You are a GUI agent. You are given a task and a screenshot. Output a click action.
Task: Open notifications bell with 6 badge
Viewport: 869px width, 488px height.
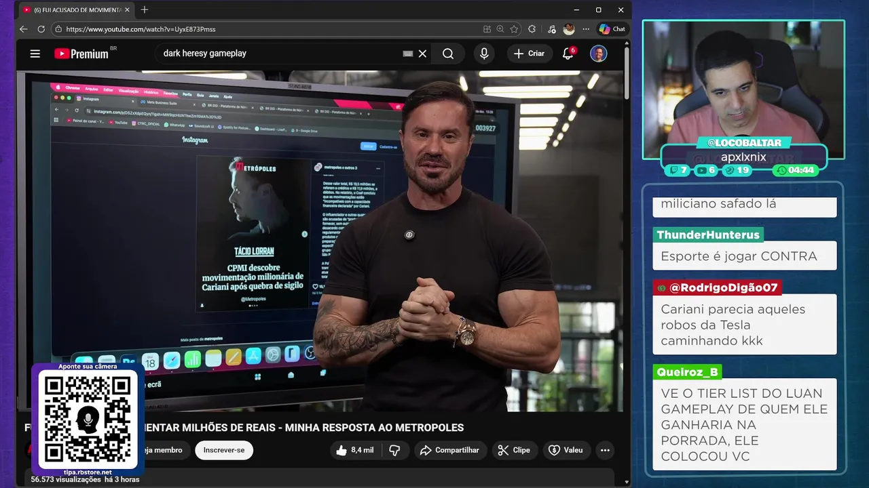568,54
